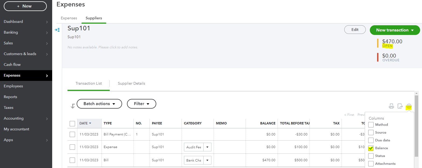Click the supplier list panel toggle icon
Viewport: 422px width, 168px height.
(57, 30)
